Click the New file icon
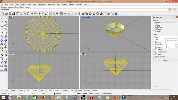 (x=3, y=14)
